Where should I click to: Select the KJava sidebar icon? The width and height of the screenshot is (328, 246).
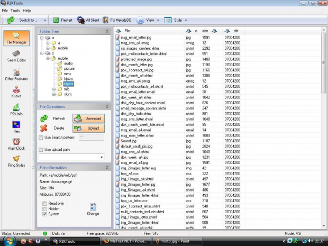(x=16, y=93)
